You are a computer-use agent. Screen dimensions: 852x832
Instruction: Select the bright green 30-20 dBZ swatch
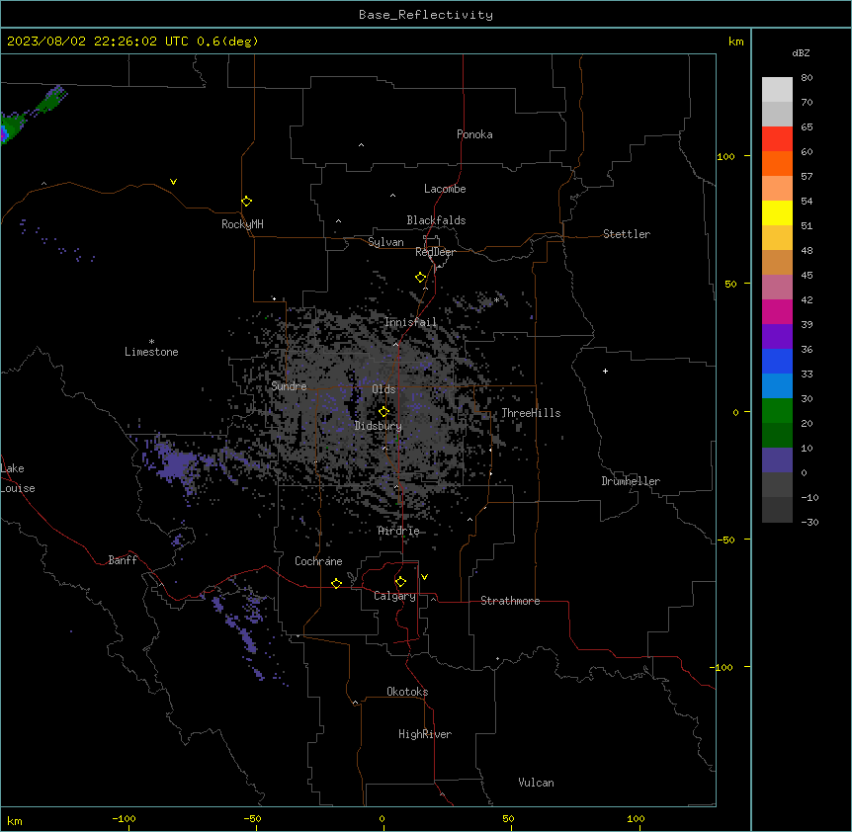pyautogui.click(x=777, y=411)
